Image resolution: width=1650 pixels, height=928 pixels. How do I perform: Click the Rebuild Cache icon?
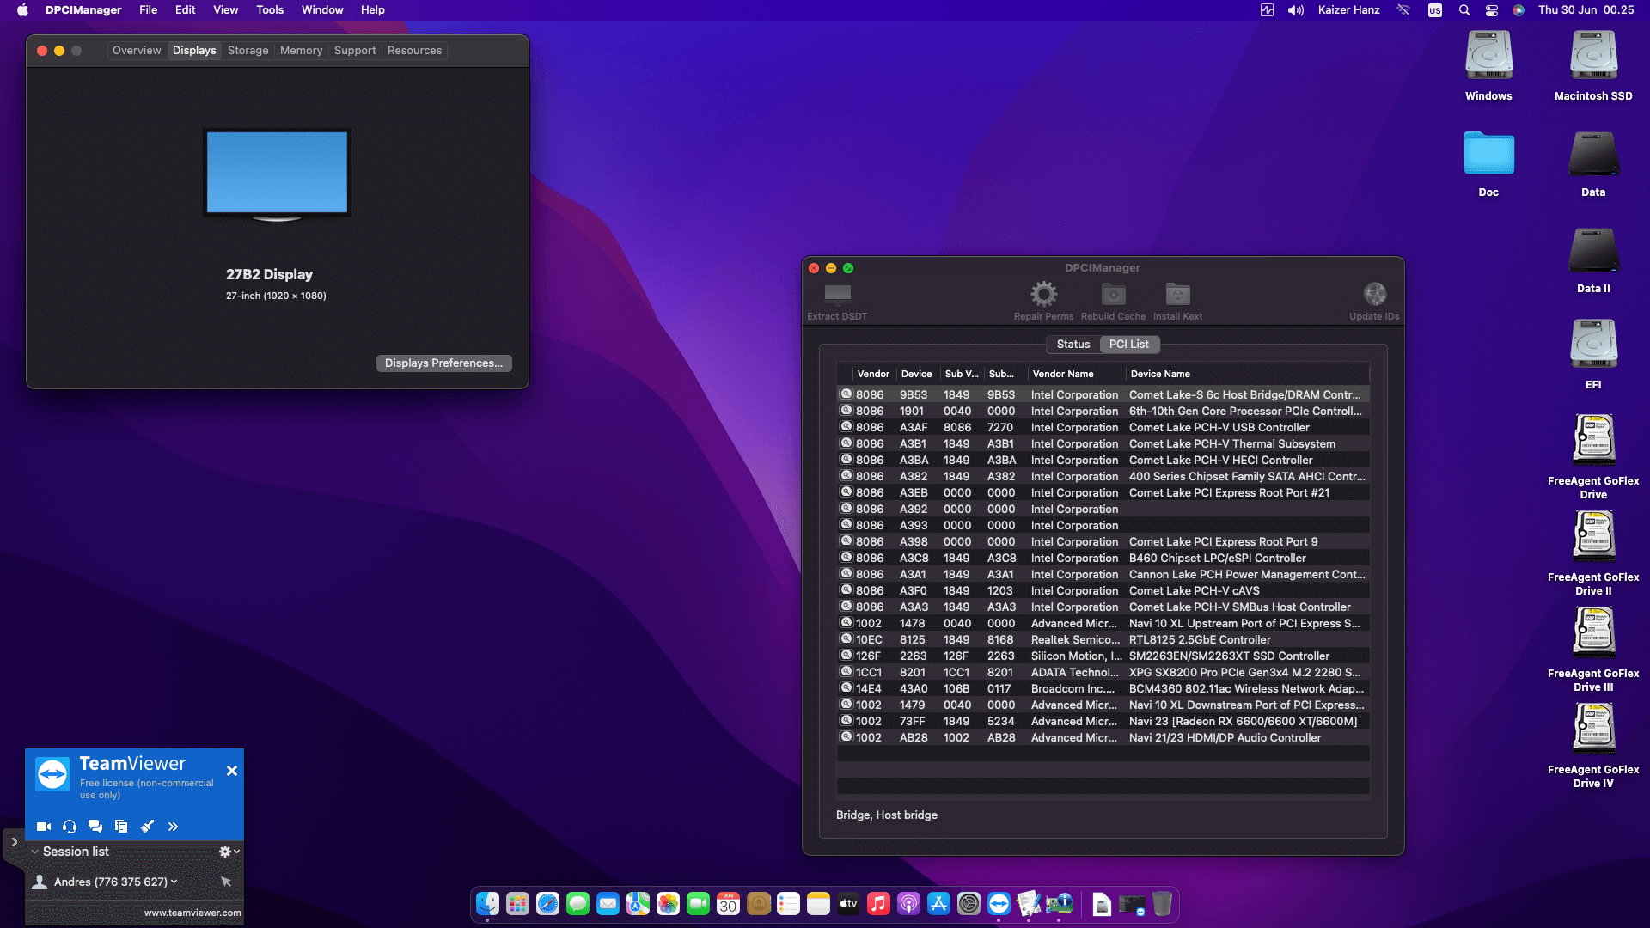tap(1113, 294)
